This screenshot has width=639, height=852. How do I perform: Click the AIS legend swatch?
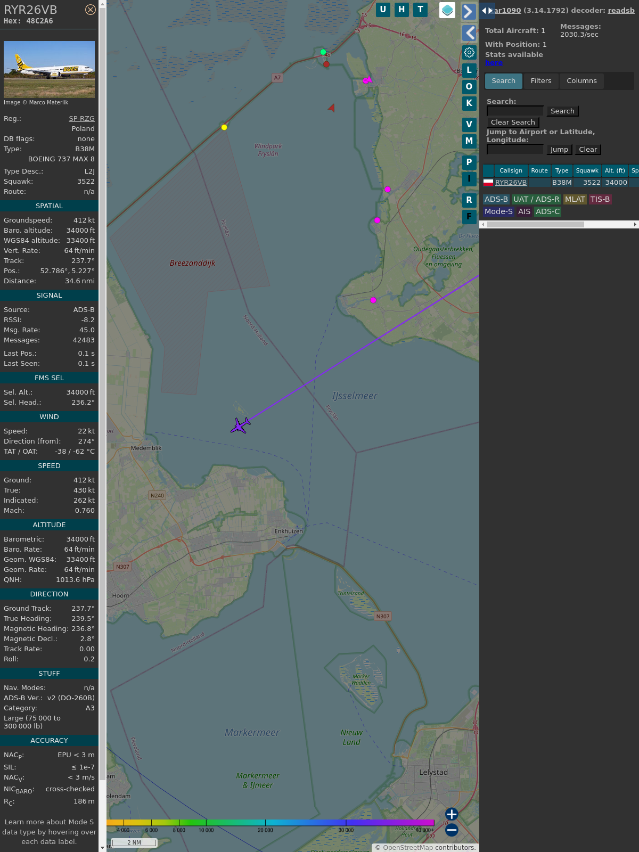[524, 211]
